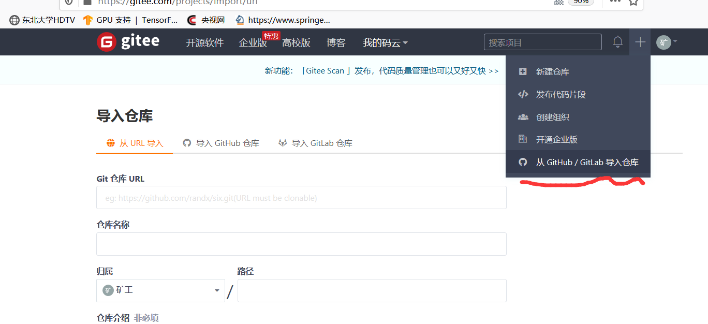Viewport: 708px width, 324px height.
Task: Select the 新建仓库 menu icon
Action: click(523, 71)
